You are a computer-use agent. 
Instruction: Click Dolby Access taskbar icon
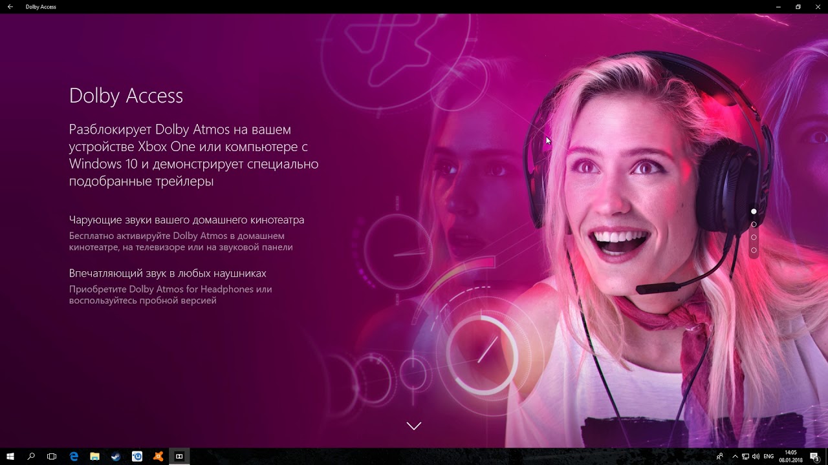pos(179,457)
